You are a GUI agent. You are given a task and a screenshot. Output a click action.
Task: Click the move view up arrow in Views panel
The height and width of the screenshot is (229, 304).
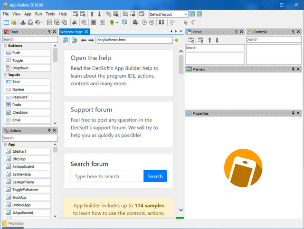tap(209, 40)
